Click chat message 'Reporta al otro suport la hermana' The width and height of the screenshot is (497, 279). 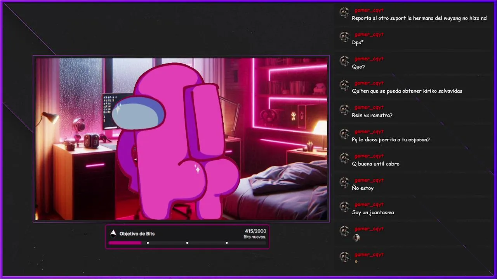coord(419,18)
